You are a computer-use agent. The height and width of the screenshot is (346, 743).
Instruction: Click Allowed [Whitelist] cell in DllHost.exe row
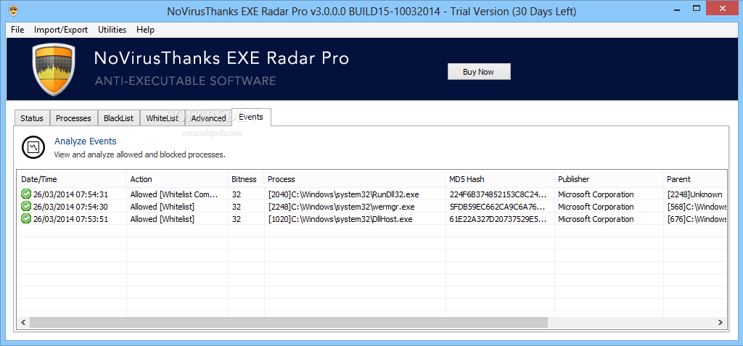pyautogui.click(x=162, y=219)
